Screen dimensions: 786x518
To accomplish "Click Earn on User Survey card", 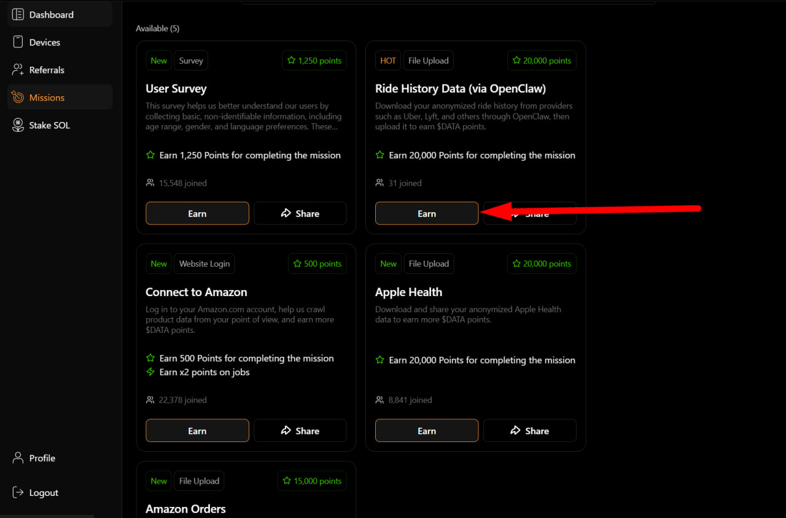I will pos(197,213).
